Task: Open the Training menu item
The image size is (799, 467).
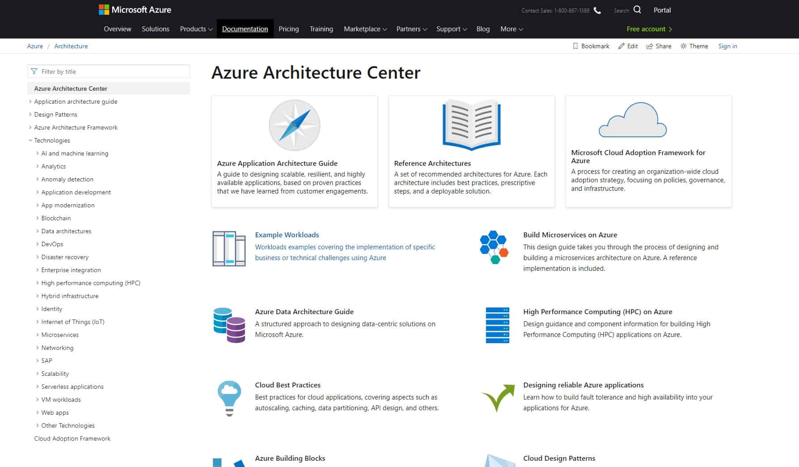Action: 321,29
